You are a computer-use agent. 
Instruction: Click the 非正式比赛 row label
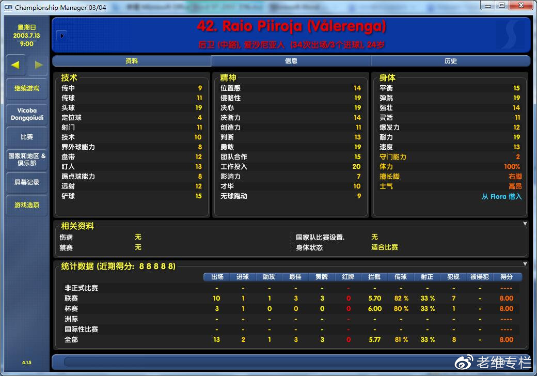pyautogui.click(x=82, y=288)
